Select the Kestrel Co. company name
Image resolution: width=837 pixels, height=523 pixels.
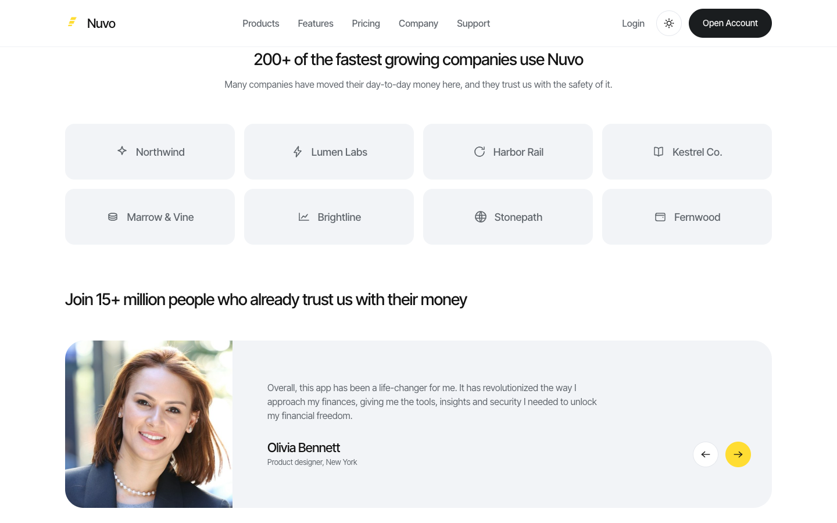697,152
